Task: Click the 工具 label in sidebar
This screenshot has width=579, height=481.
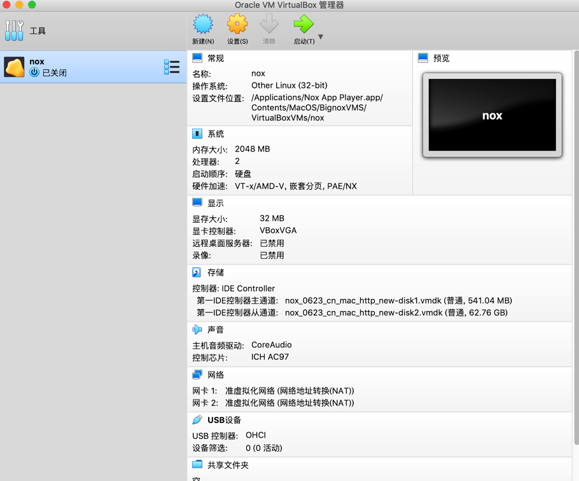Action: tap(38, 31)
